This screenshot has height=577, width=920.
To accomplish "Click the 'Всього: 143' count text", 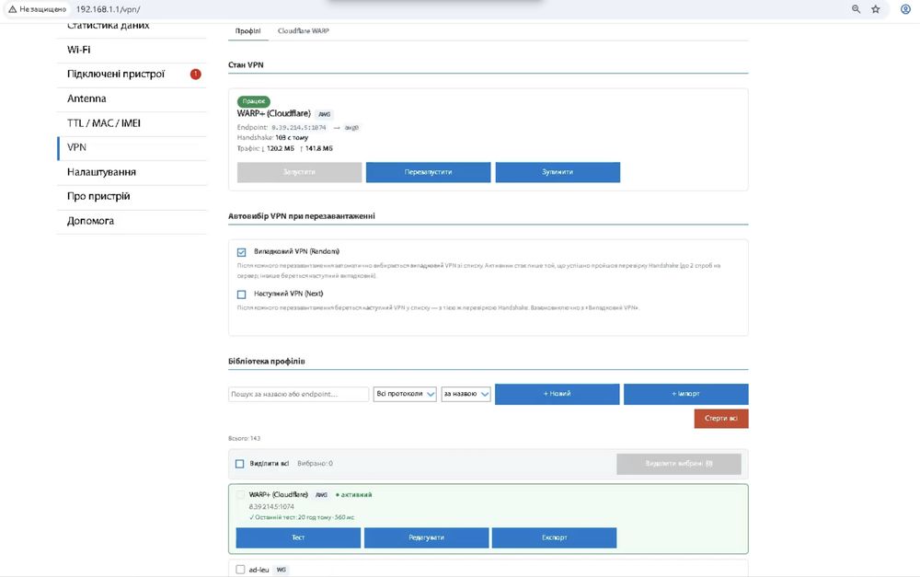I will [244, 438].
